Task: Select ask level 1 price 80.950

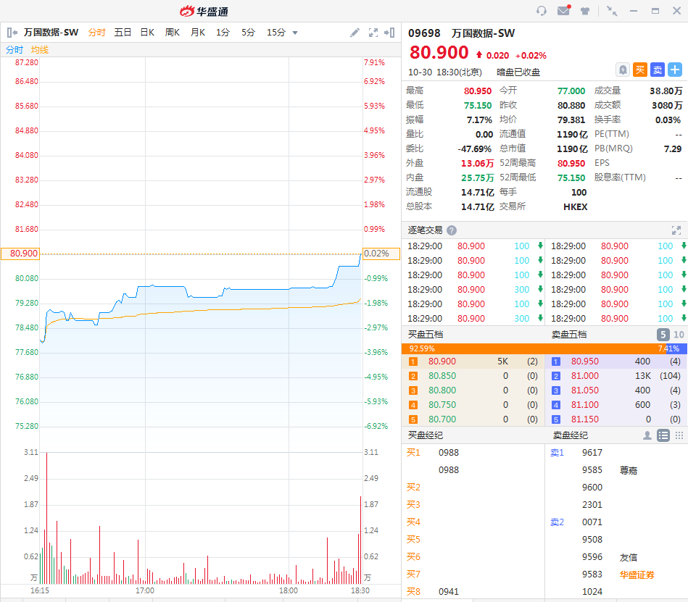Action: coord(585,361)
